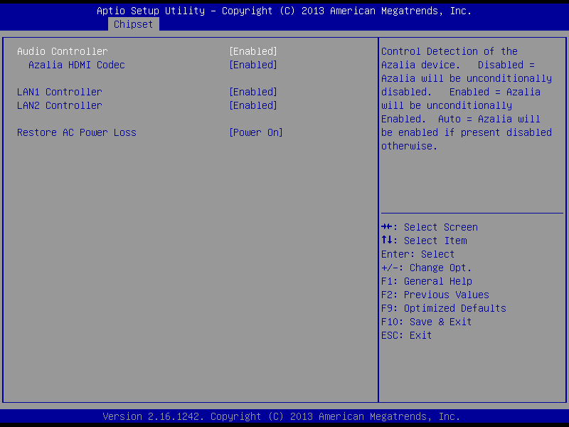
Task: Click the up-down arrows Select Item icon
Action: point(387,241)
